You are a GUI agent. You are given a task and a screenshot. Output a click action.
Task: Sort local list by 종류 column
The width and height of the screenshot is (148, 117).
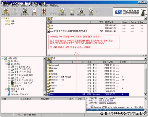(x=95, y=62)
